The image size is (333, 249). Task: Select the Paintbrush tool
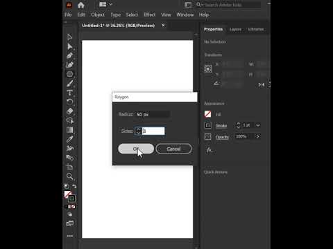(69, 83)
